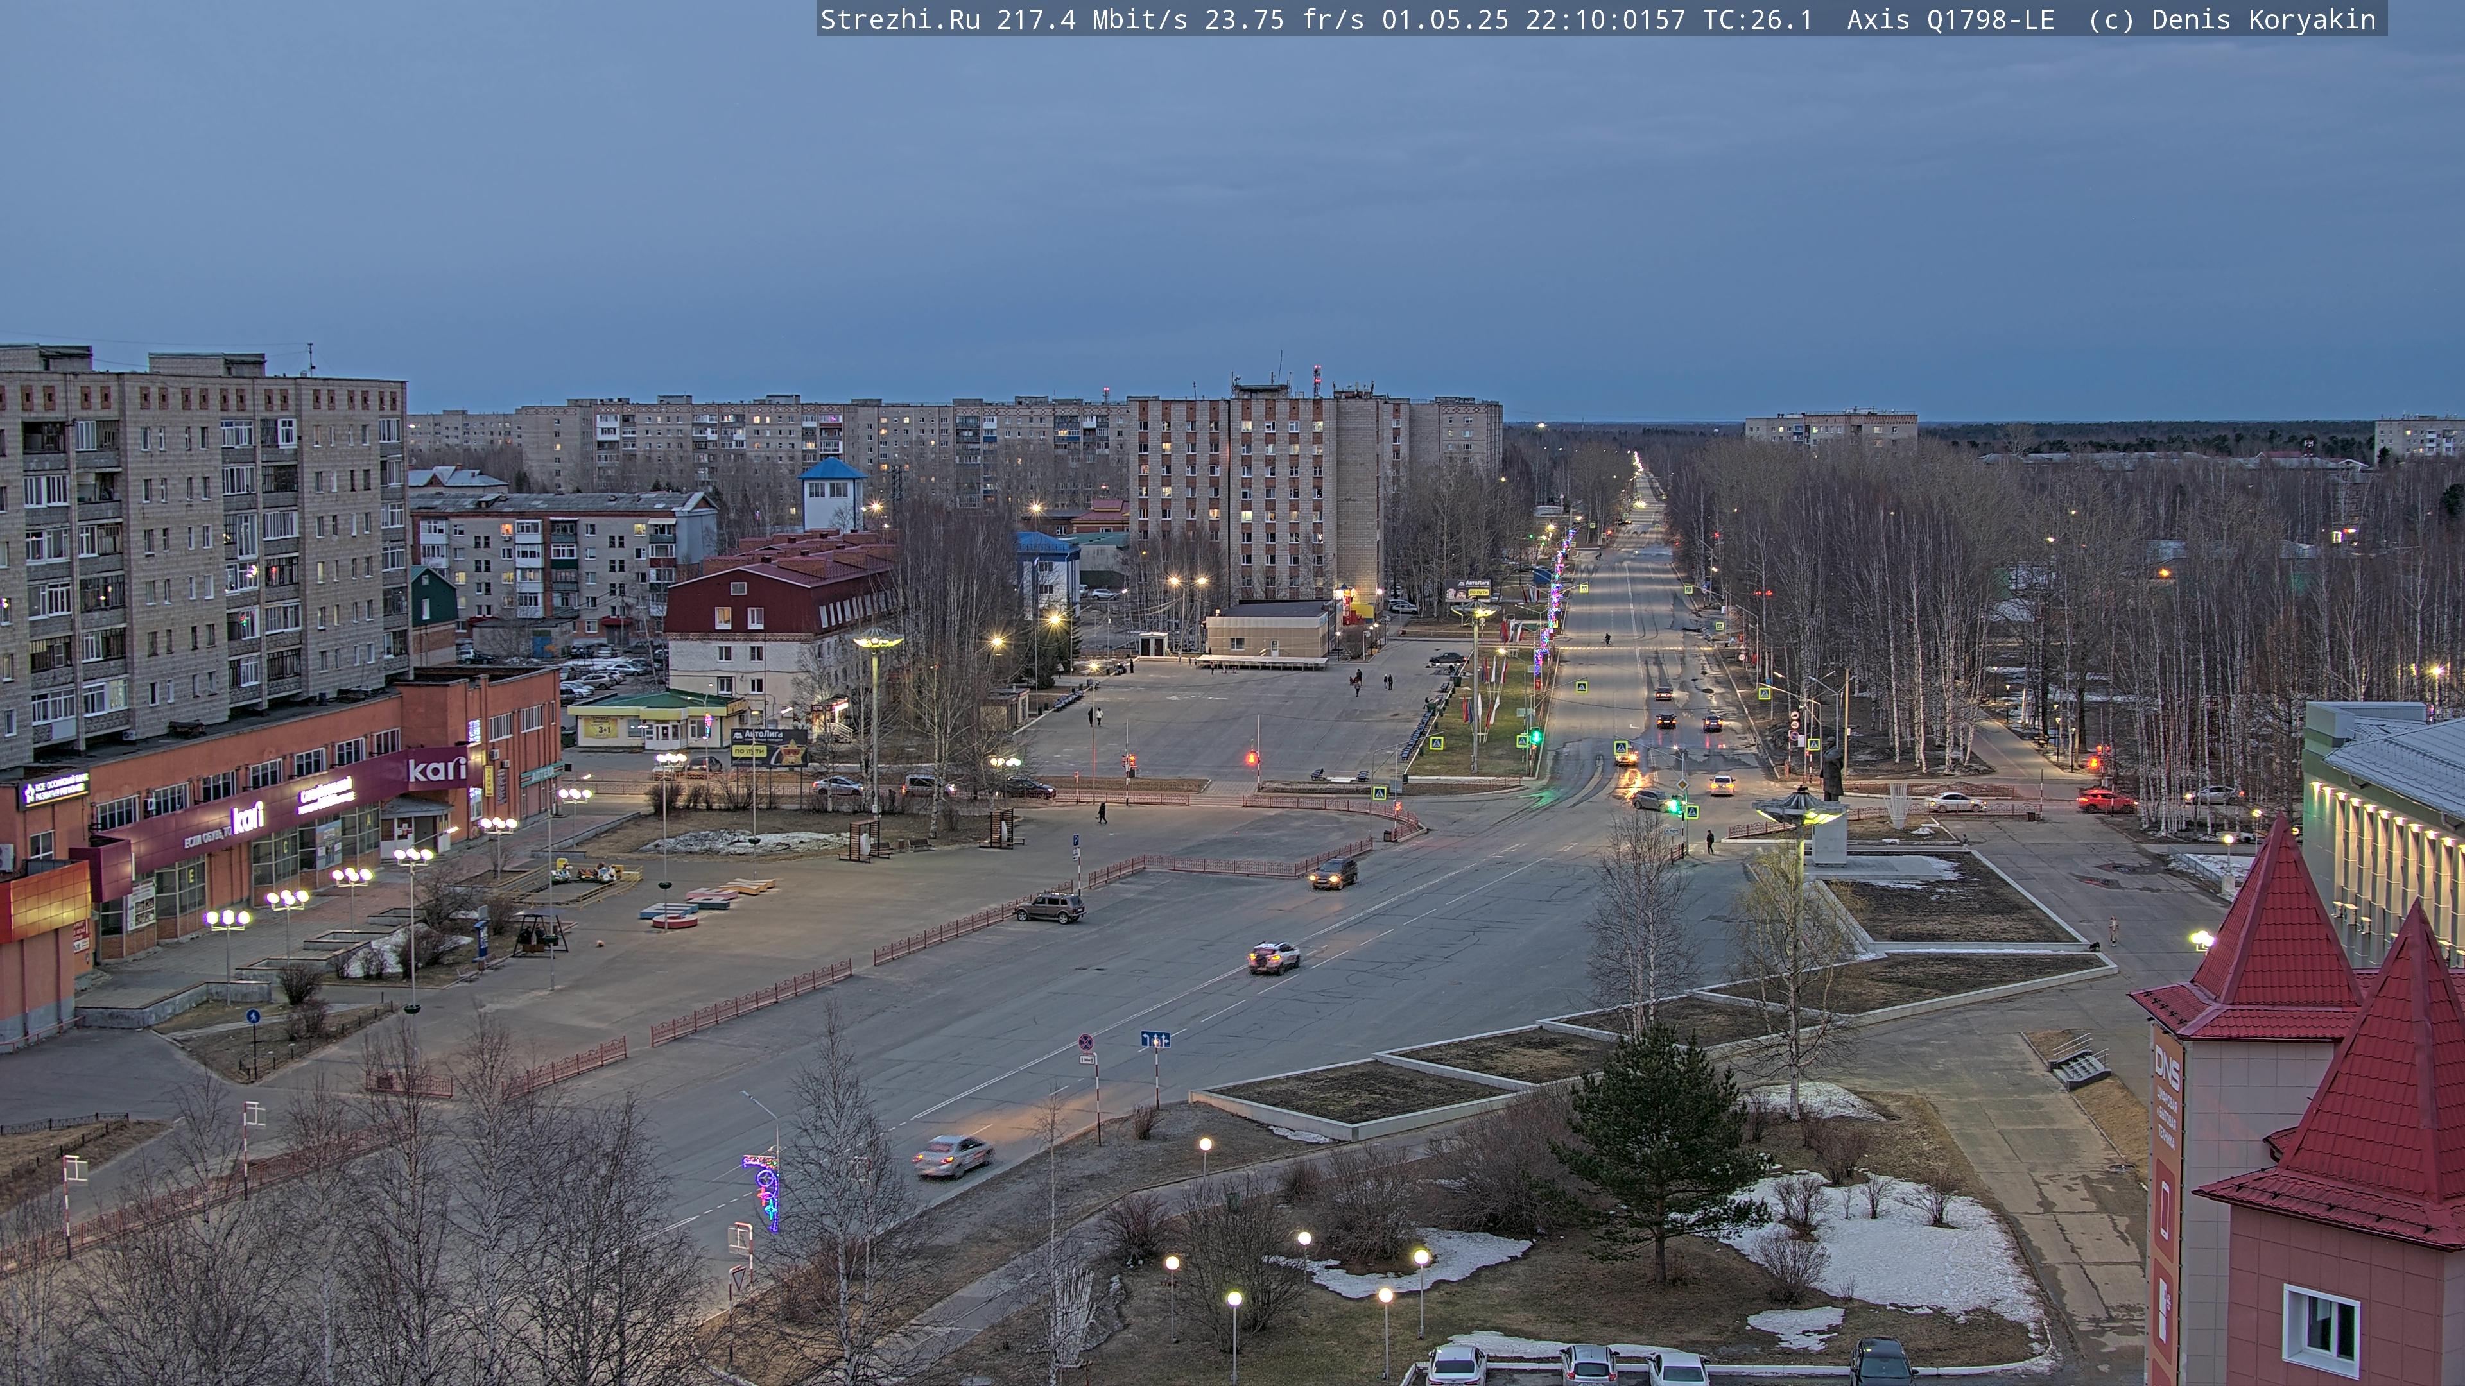
Task: Click the '217.4 Mbit/s' bitrate value
Action: click(x=1092, y=20)
